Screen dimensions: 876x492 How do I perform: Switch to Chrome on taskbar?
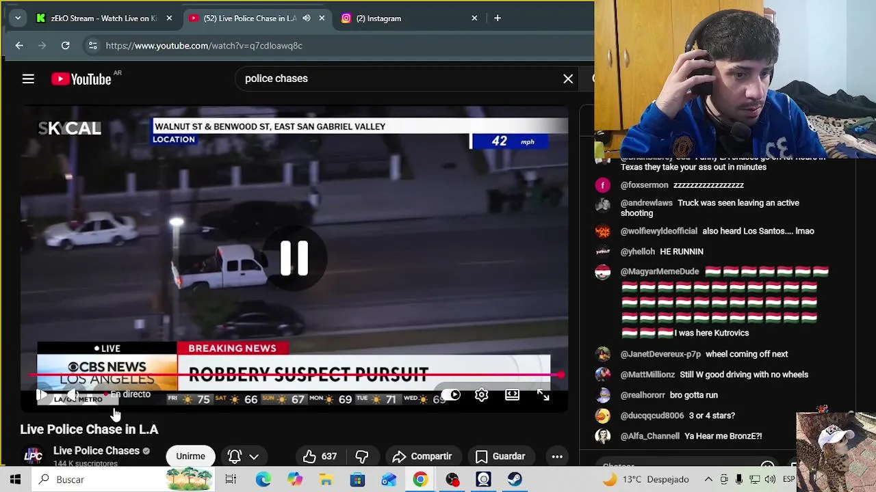tap(420, 480)
